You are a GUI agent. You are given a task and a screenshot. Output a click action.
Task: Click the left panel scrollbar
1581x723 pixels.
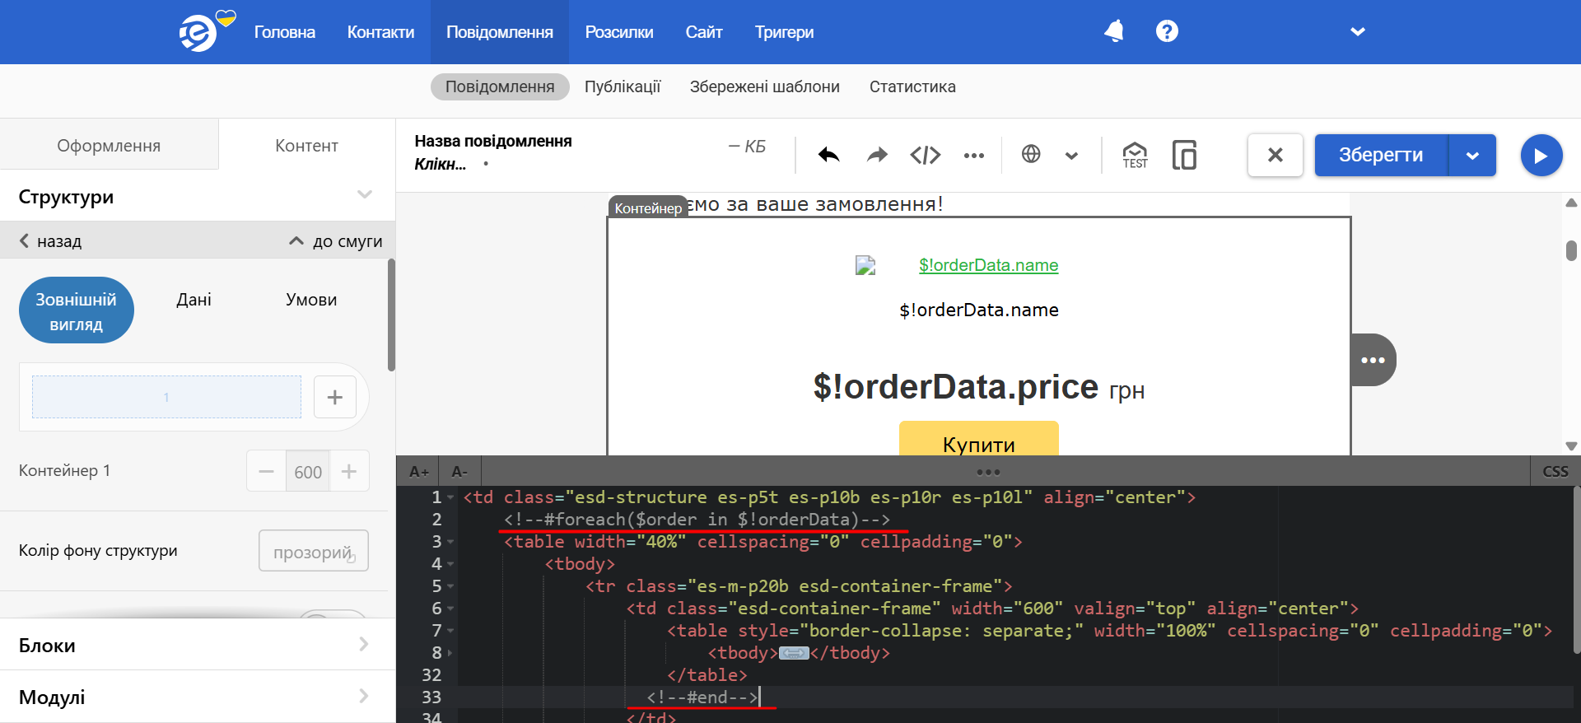click(391, 315)
